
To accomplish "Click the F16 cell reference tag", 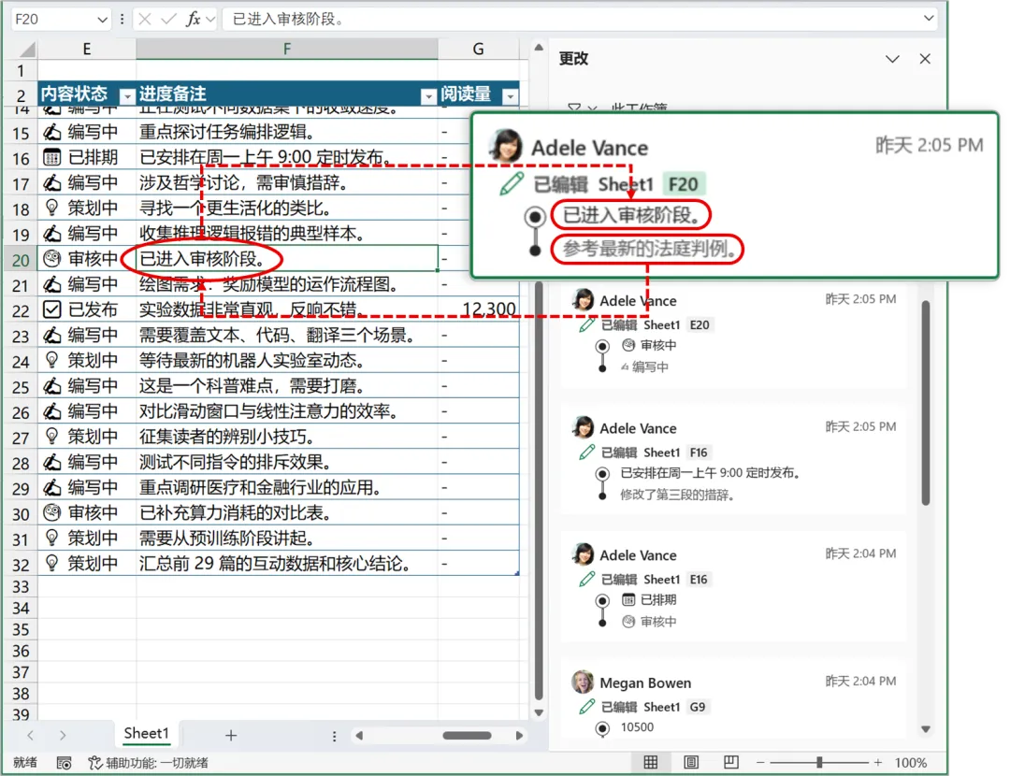I will [x=699, y=453].
